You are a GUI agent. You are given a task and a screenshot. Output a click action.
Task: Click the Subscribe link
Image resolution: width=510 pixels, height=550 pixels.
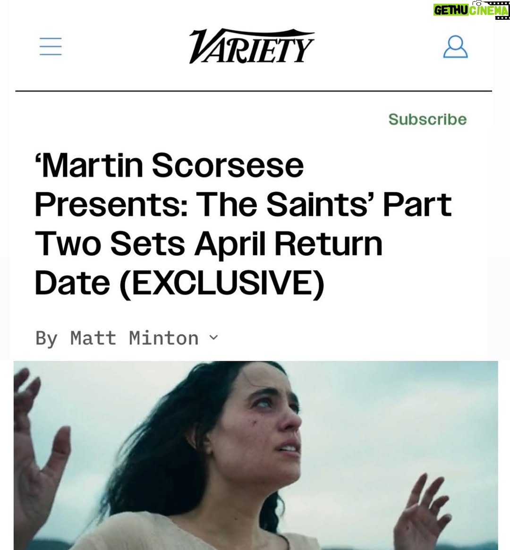click(427, 119)
